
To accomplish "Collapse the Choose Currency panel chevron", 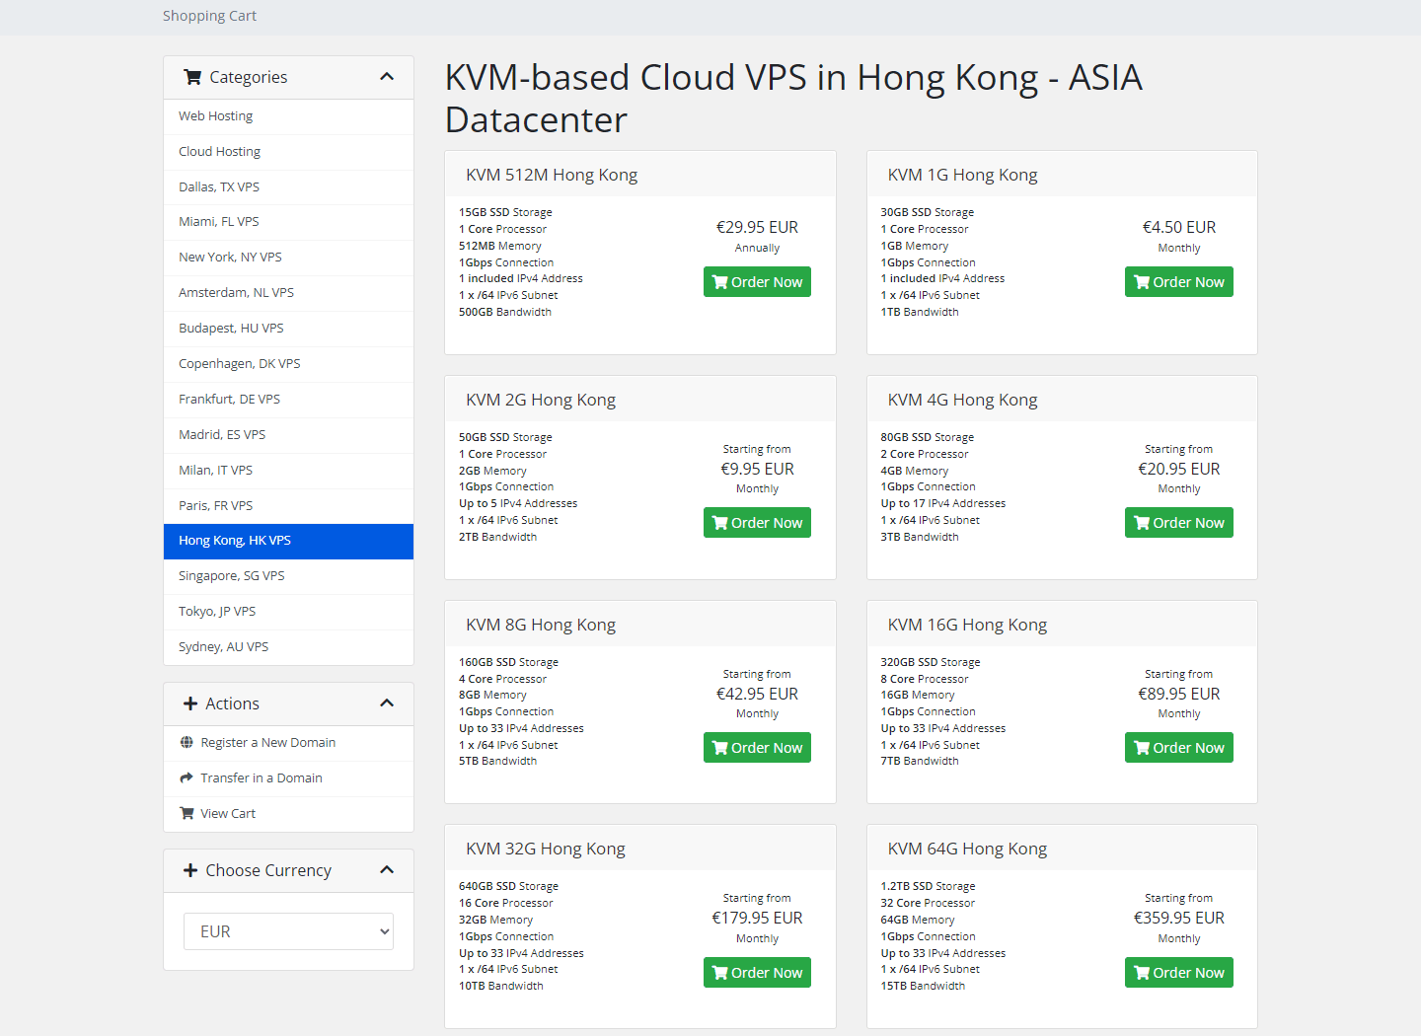I will pos(387,870).
